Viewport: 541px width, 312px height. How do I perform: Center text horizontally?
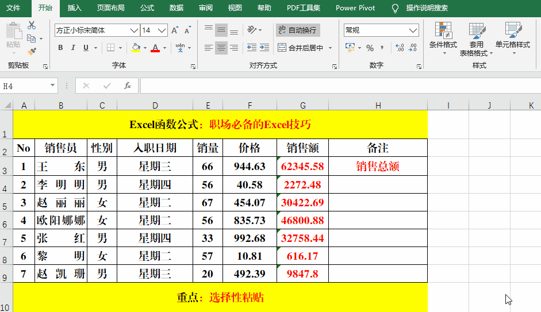click(221, 48)
